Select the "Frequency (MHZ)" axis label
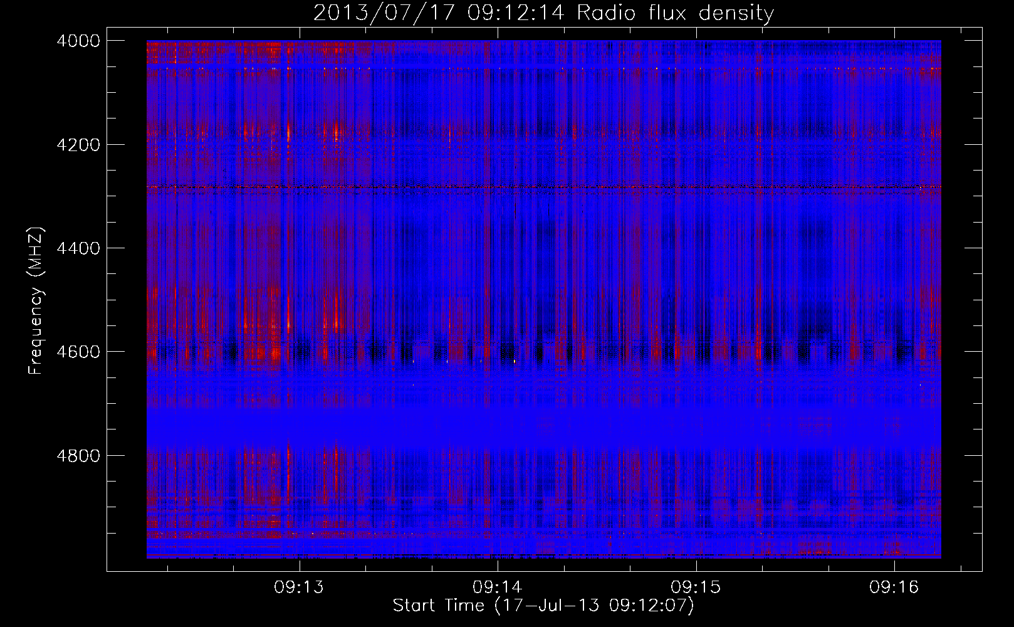This screenshot has width=1014, height=627. 36,302
